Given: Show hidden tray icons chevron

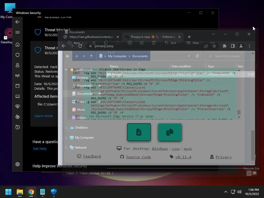Looking at the screenshot, I should pos(226,192).
